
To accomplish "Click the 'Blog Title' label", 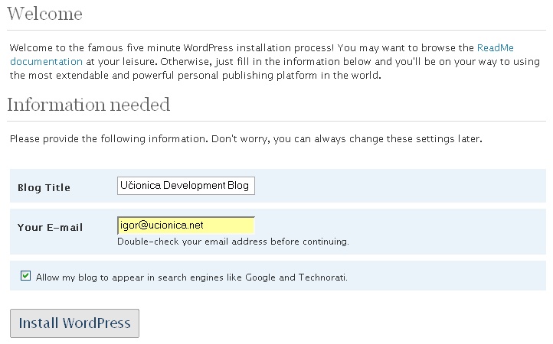I will (x=44, y=187).
